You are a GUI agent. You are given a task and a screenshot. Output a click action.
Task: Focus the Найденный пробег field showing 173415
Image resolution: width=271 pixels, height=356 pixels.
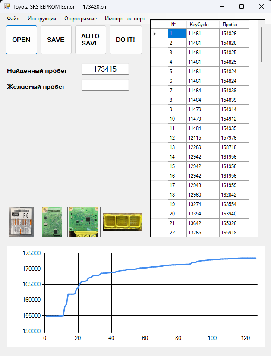point(105,69)
